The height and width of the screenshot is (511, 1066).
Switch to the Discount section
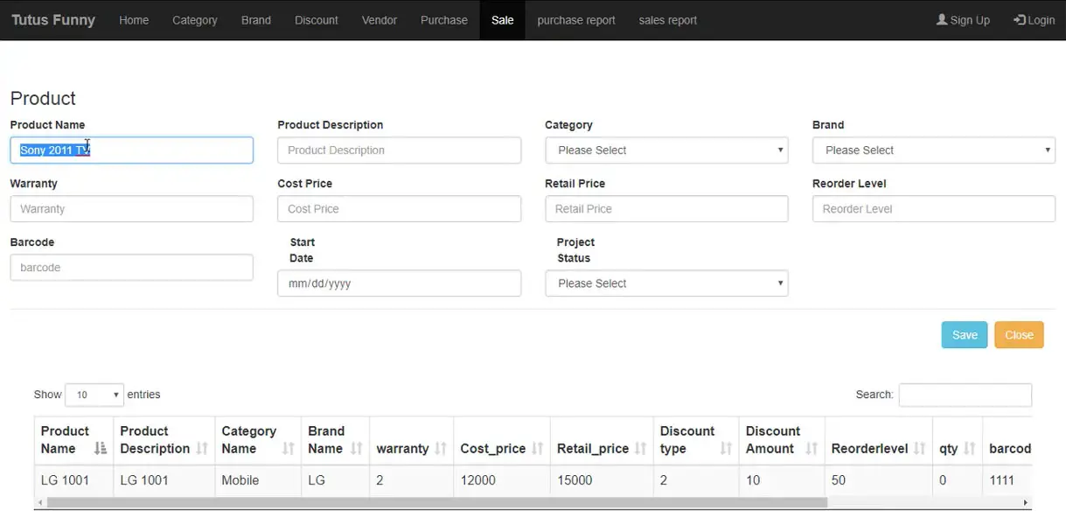[316, 19]
